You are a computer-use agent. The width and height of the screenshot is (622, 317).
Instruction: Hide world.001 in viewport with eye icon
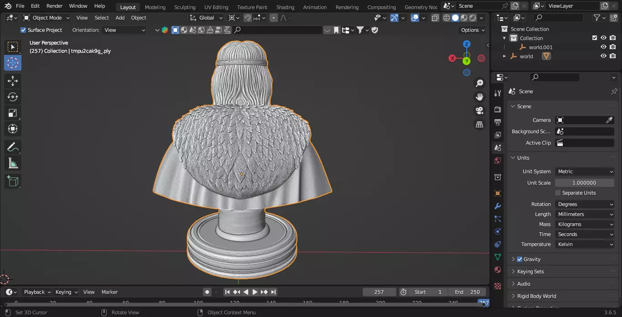tap(603, 47)
